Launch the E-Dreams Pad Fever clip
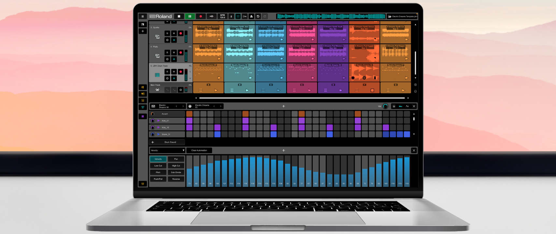Viewport: 556px width, 234px height. coord(313,59)
